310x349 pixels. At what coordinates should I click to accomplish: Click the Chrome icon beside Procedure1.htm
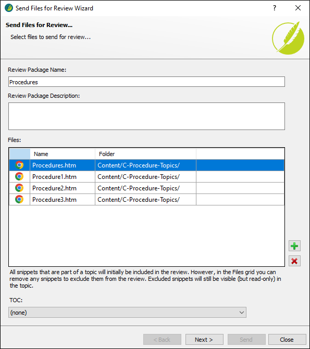click(19, 176)
